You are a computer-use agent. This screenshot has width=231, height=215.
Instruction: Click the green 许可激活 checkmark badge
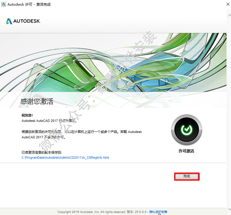click(x=187, y=130)
